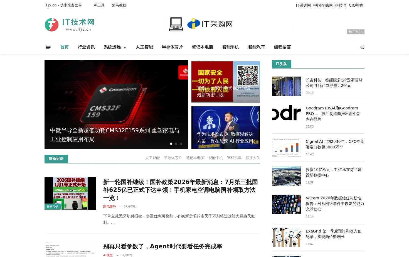Open 华为 AI 数据湖 article card
This screenshot has height=257, width=409.
tap(226, 128)
